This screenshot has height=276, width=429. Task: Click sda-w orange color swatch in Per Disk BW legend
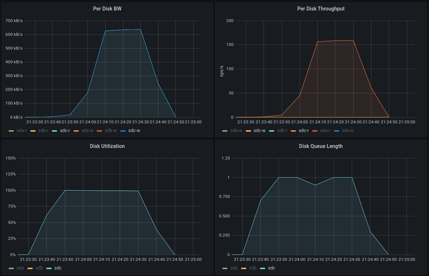click(76, 131)
